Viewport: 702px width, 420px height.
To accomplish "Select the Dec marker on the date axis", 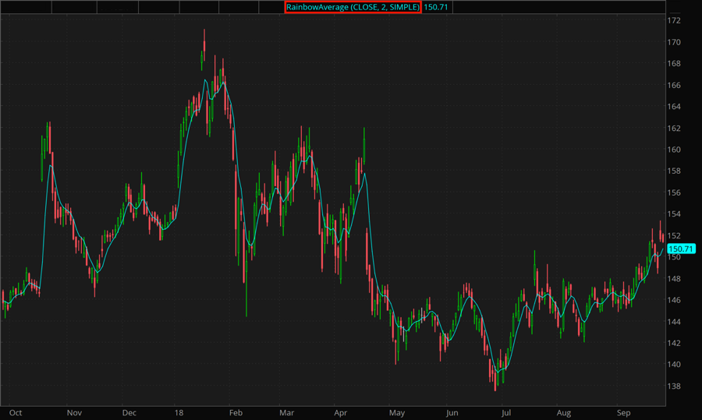I will click(129, 412).
